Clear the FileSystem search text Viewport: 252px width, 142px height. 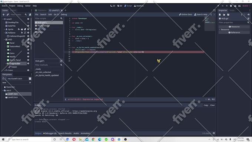[30, 83]
